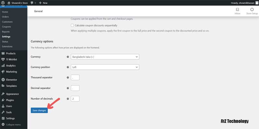Image resolution: width=259 pixels, height=129 pixels.
Task: Click the Save changes button
Action: (39, 110)
